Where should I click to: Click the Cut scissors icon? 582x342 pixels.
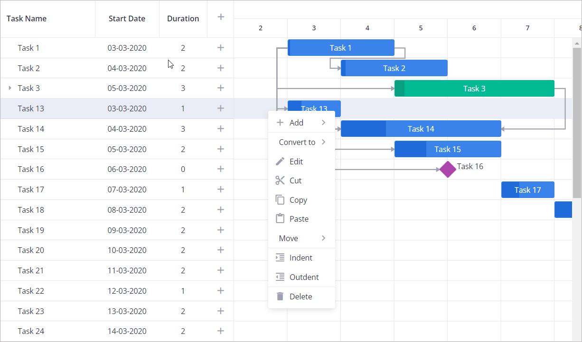(280, 180)
